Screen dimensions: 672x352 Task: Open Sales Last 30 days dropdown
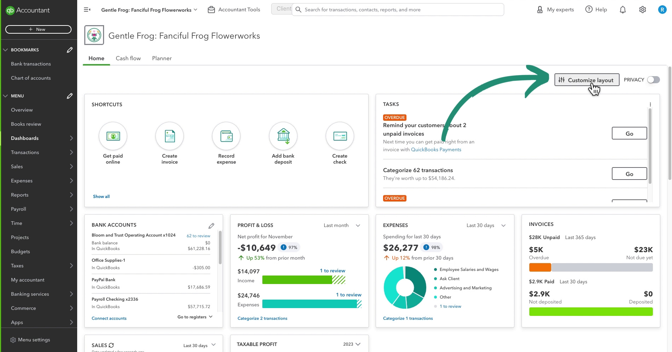click(200, 345)
